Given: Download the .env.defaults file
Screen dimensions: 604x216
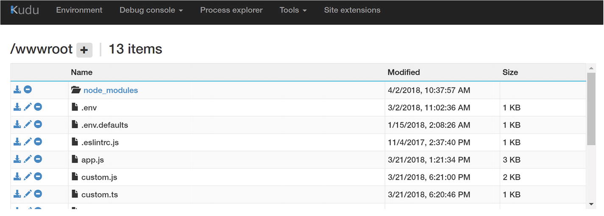Looking at the screenshot, I should click(17, 125).
